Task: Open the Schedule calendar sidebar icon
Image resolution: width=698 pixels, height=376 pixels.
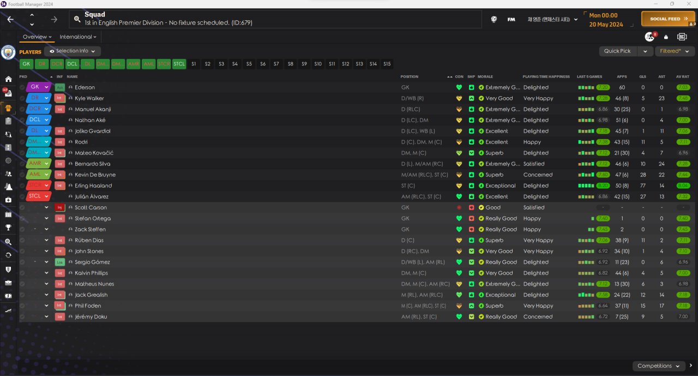Action: pos(8,214)
